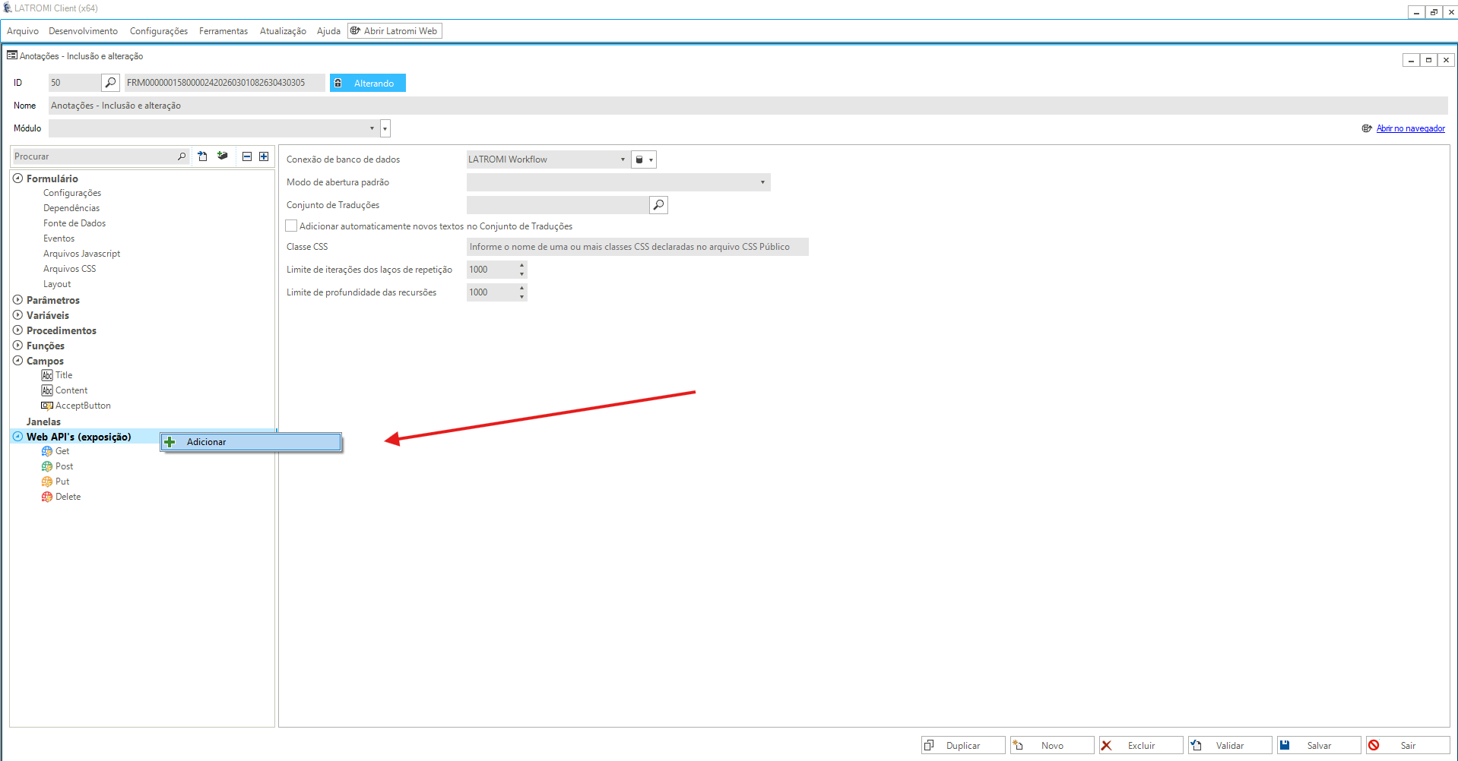Click the Classe CSS input field
The image size is (1458, 761).
point(637,247)
